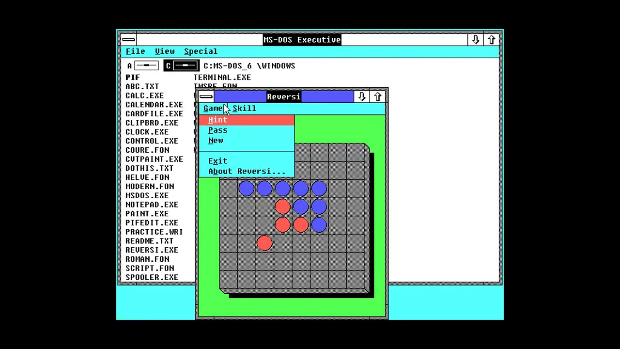Click the Reversi window title bar
Screen dimensions: 620x349
click(x=284, y=96)
